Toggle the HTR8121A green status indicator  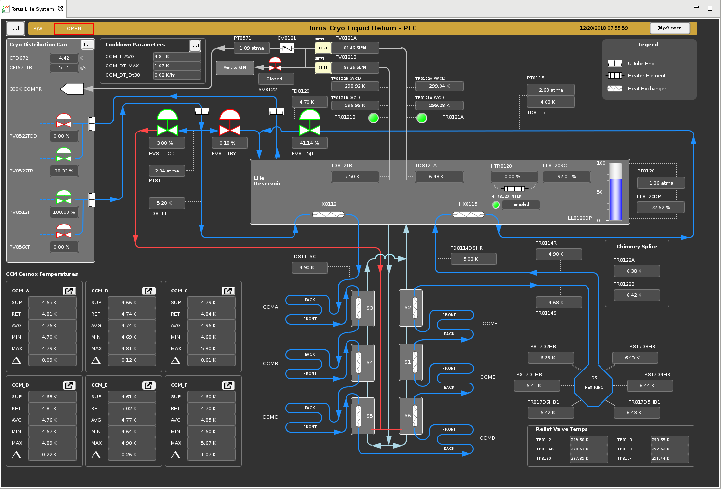[422, 118]
